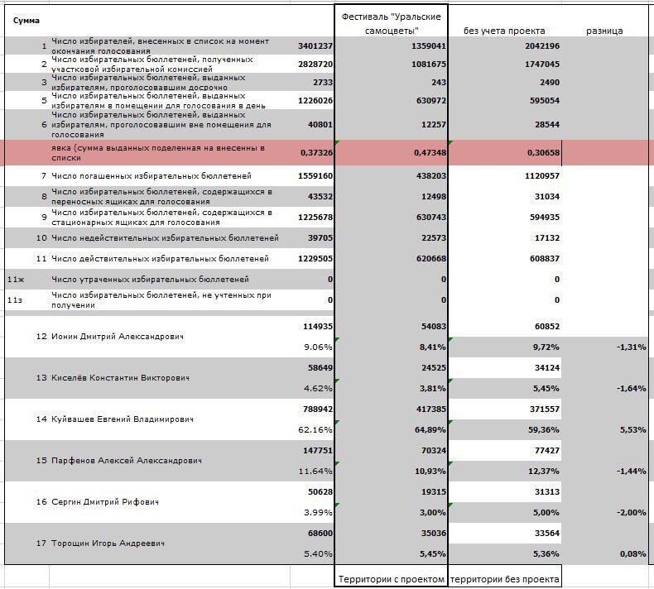Select difference cell -1,64%
The image size is (654, 589).
pyautogui.click(x=632, y=389)
